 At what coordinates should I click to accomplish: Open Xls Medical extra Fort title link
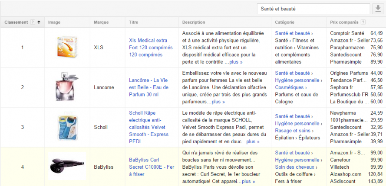tap(151, 47)
